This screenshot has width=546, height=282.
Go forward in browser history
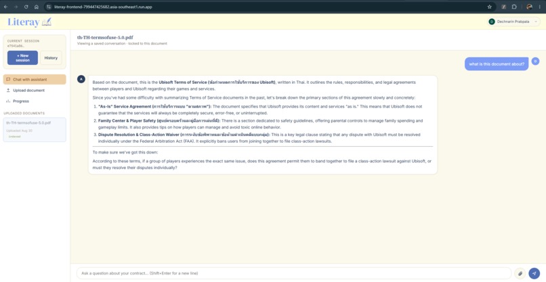tap(16, 7)
